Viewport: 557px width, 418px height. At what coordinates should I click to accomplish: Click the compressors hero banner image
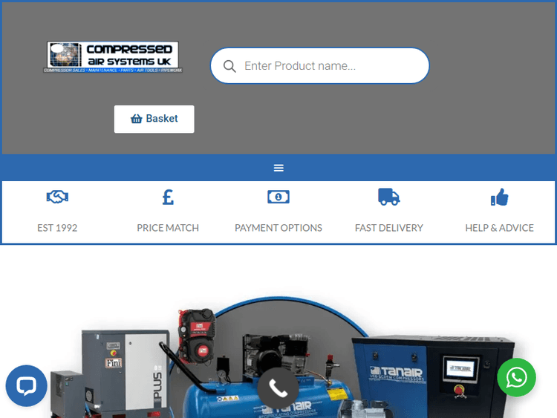[278, 357]
